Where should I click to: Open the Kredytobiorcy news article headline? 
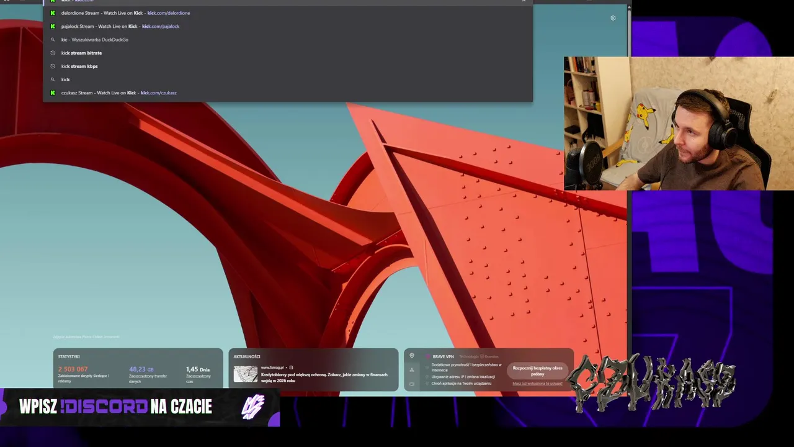[x=324, y=377]
